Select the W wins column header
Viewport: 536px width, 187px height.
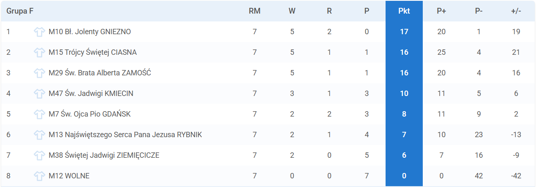click(292, 11)
